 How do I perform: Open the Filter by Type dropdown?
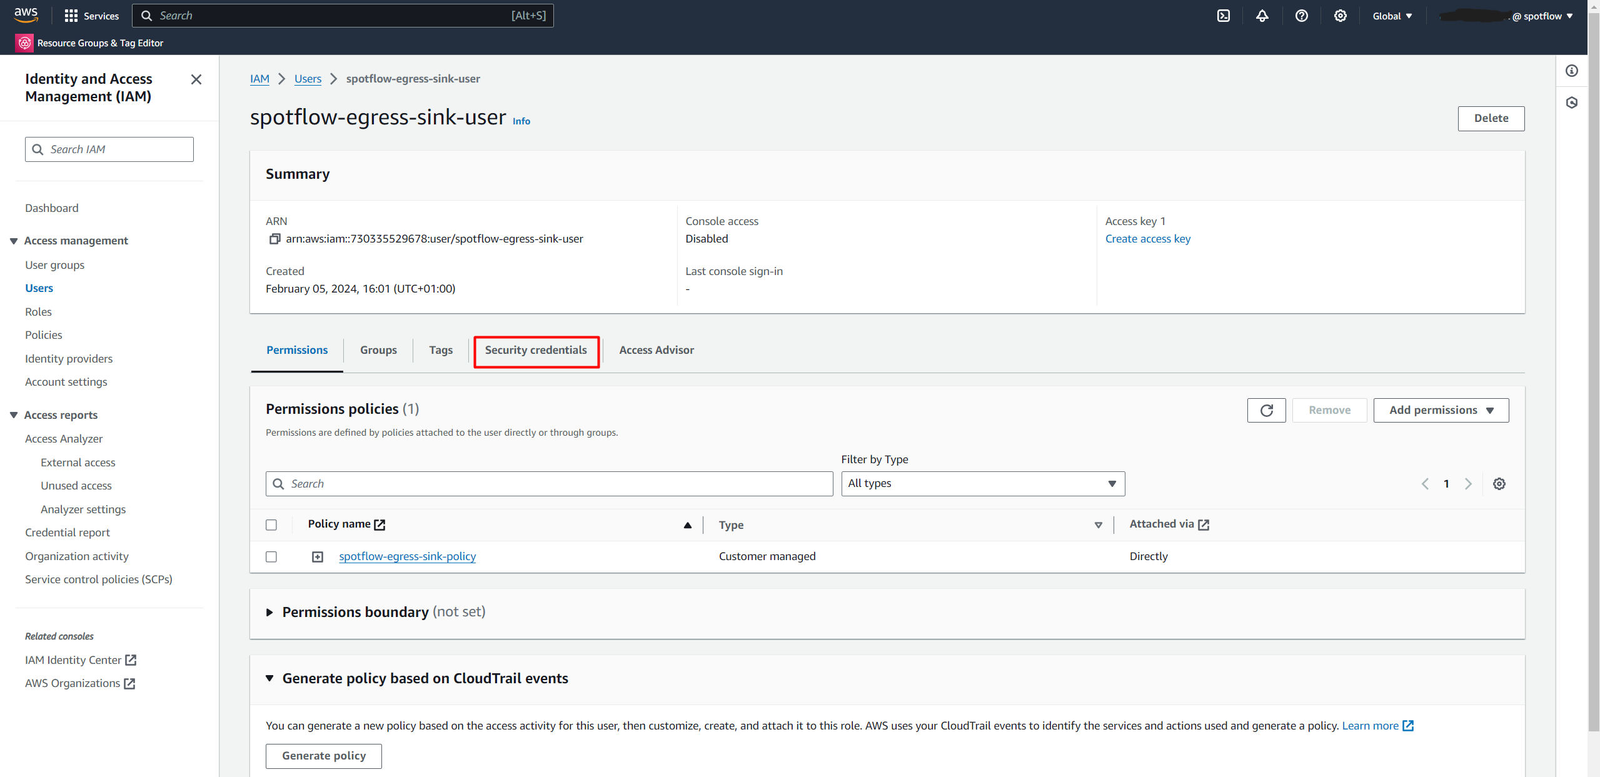[983, 484]
